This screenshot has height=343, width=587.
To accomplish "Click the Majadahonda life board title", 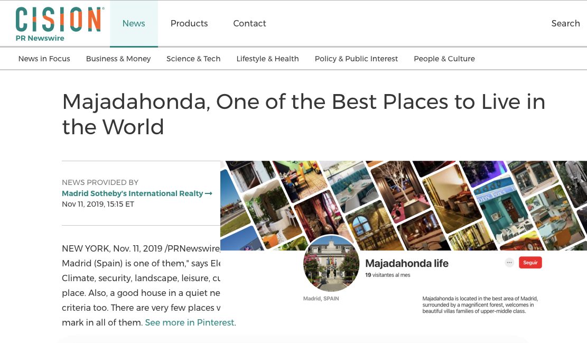I will (406, 264).
